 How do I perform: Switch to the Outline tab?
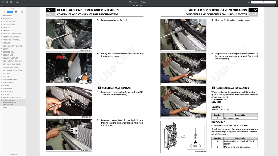[10, 12]
